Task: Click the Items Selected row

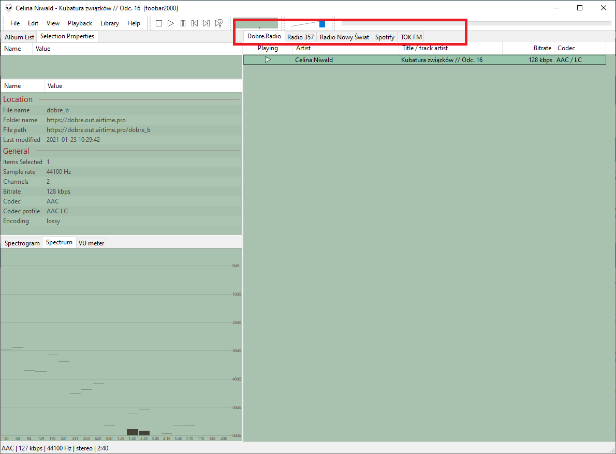Action: click(121, 162)
